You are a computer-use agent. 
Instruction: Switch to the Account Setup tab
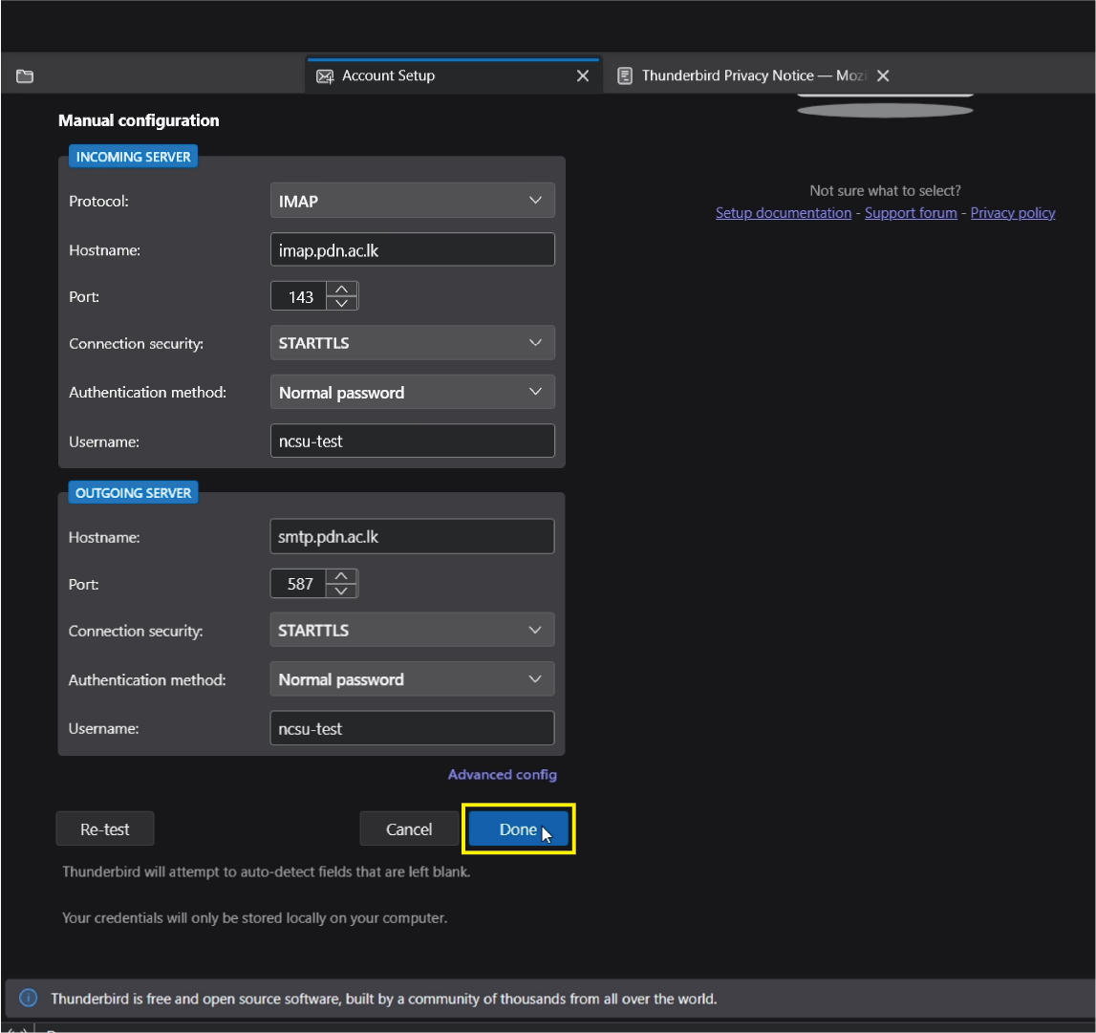tap(389, 76)
